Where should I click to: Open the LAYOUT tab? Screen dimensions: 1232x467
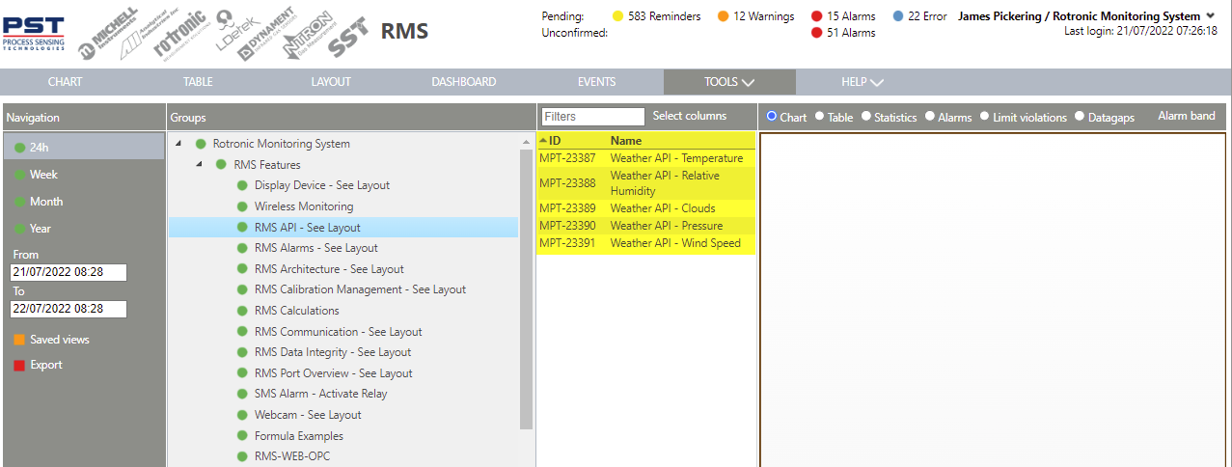[331, 82]
